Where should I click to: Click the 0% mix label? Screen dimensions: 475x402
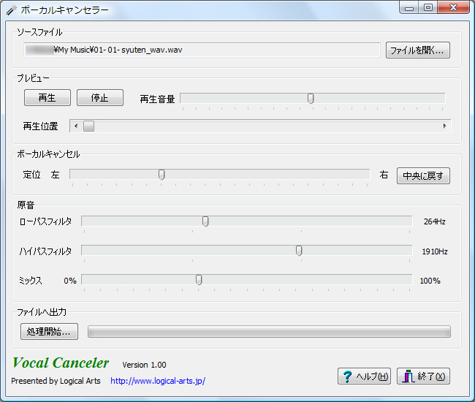point(70,281)
